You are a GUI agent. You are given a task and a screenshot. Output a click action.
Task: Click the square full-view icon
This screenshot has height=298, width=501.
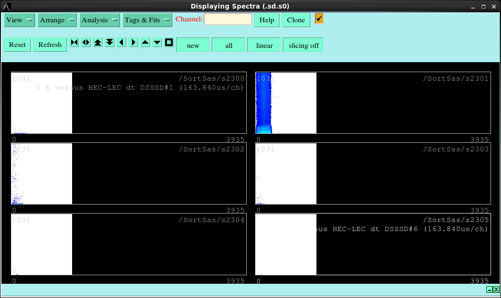(x=169, y=43)
